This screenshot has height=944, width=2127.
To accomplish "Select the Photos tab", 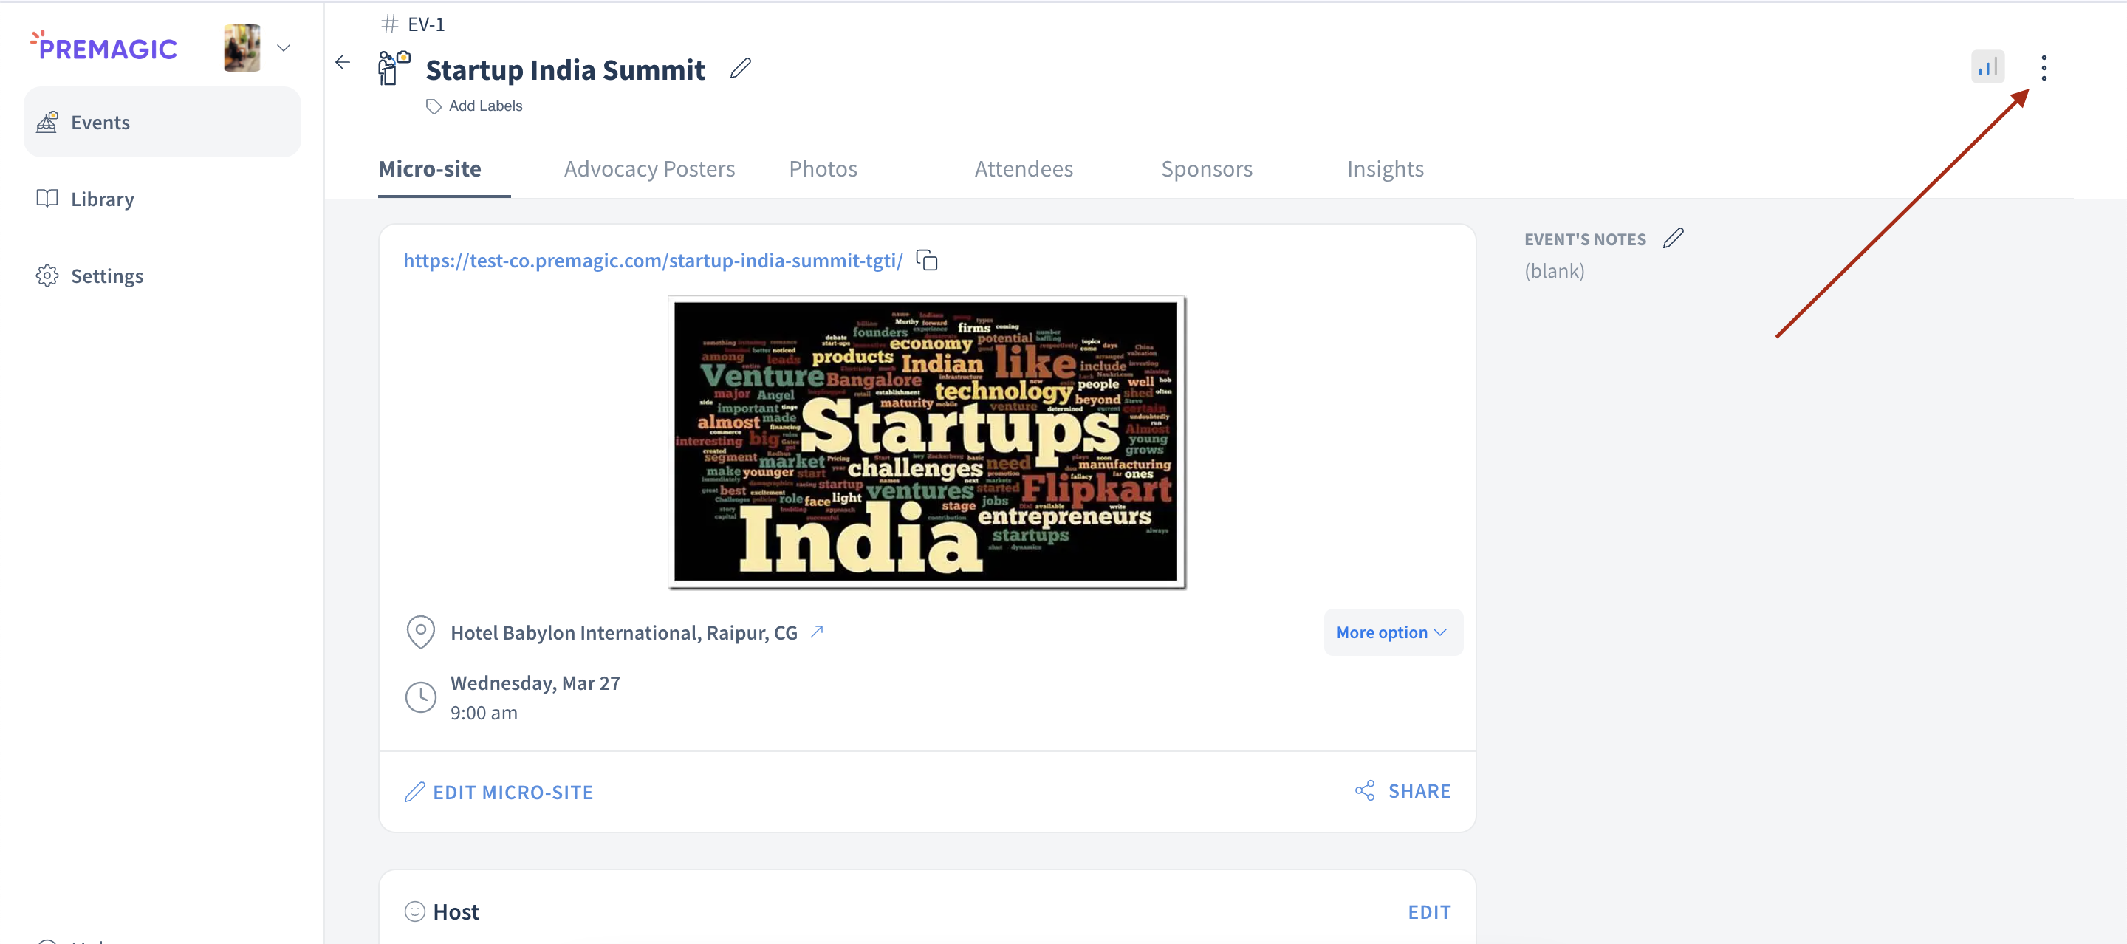I will coord(823,168).
